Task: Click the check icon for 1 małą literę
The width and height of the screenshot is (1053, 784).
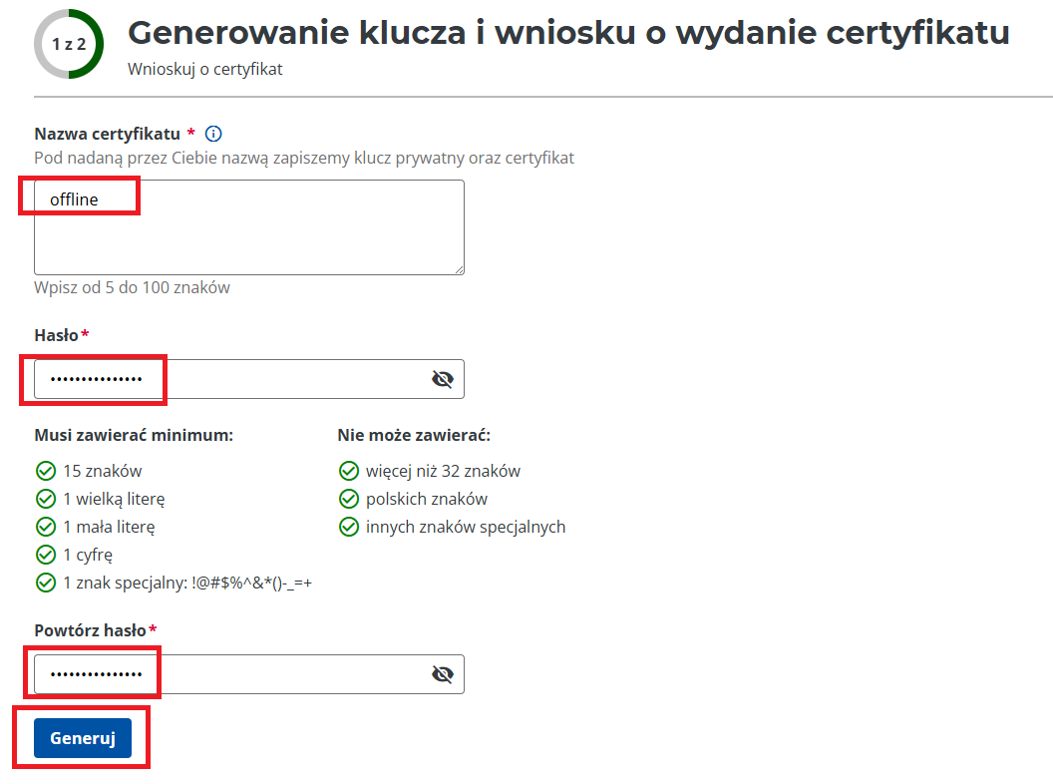Action: 45,527
